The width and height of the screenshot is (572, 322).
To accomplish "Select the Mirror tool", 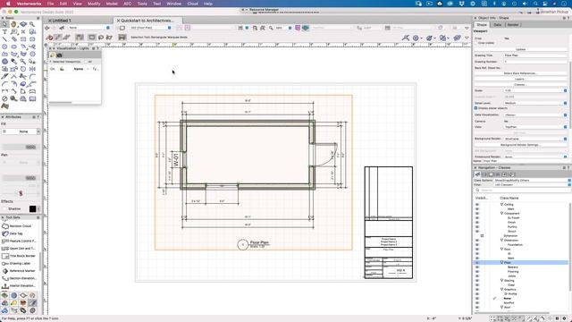I will 32,69.
